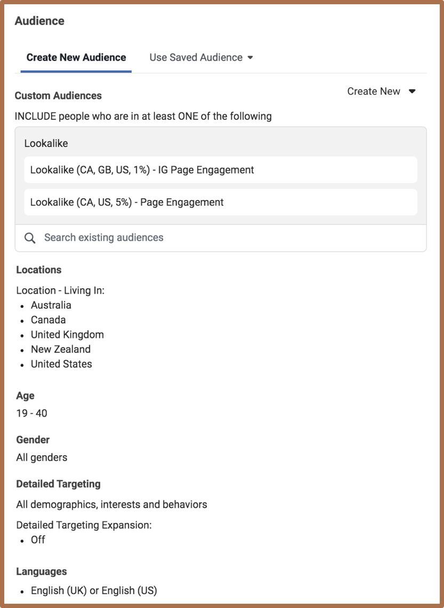
Task: Click Detailed Targeting Expansion Off value
Action: [x=38, y=539]
